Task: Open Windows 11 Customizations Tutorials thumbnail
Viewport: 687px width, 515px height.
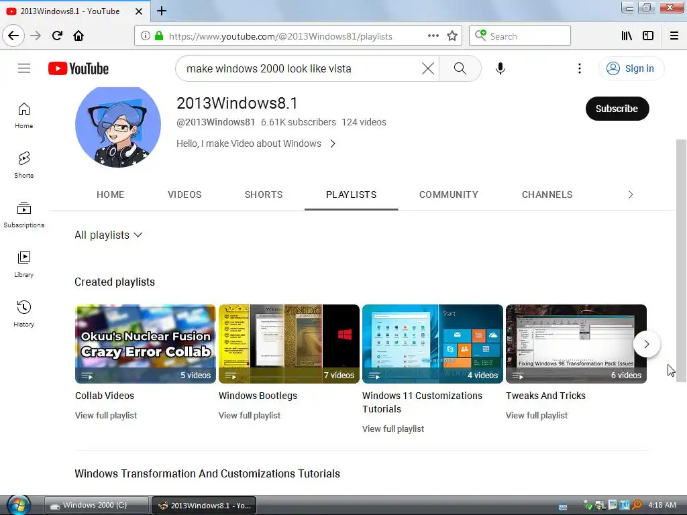Action: [x=433, y=344]
